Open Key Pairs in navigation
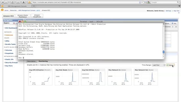 pos(9,66)
